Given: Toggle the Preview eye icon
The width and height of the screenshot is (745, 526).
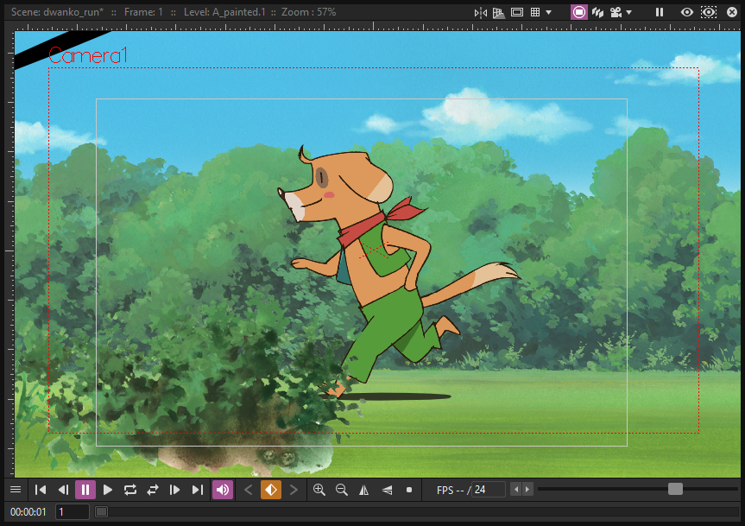Looking at the screenshot, I should pos(687,12).
